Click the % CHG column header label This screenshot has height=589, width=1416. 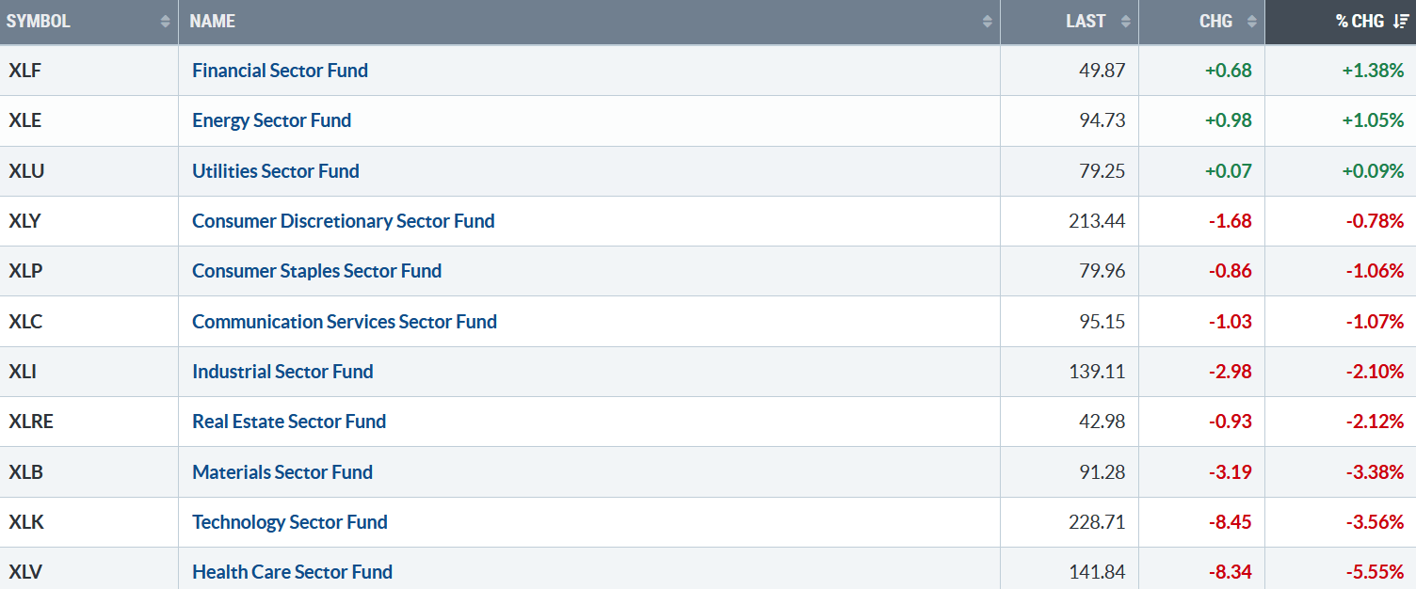point(1360,21)
